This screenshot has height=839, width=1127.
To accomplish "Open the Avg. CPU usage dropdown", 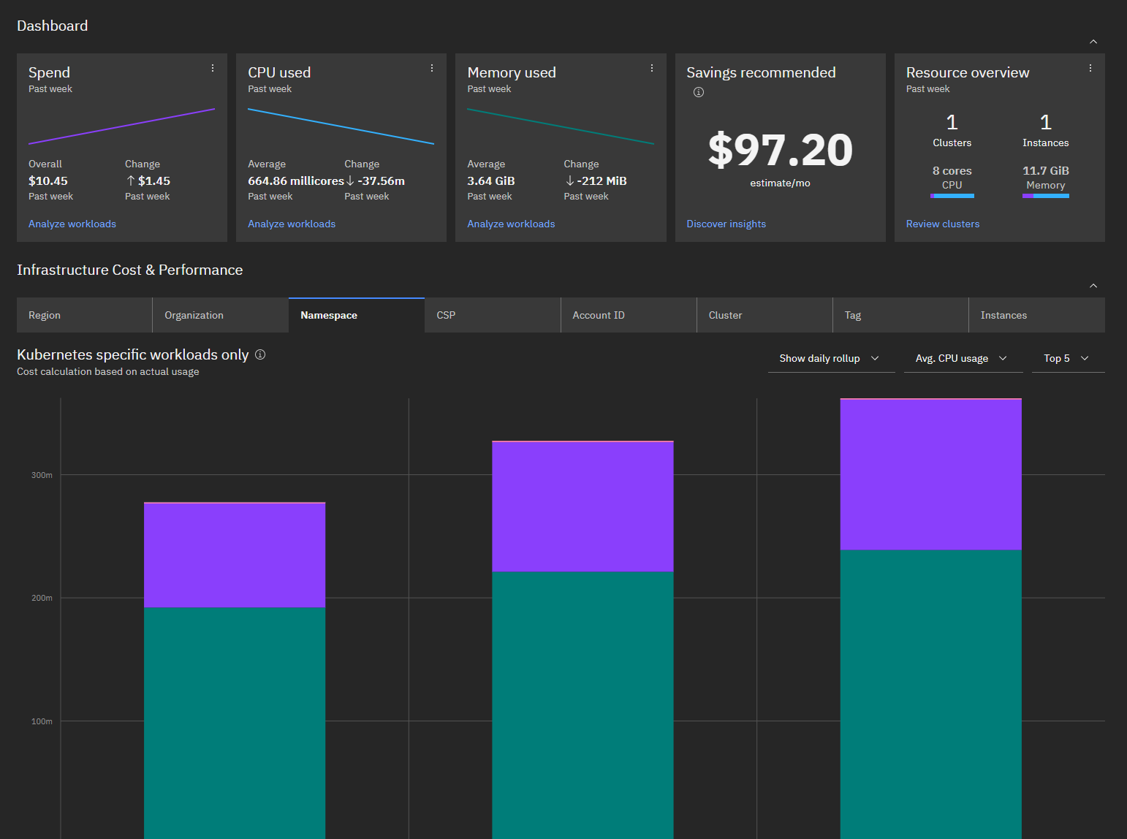I will (962, 358).
